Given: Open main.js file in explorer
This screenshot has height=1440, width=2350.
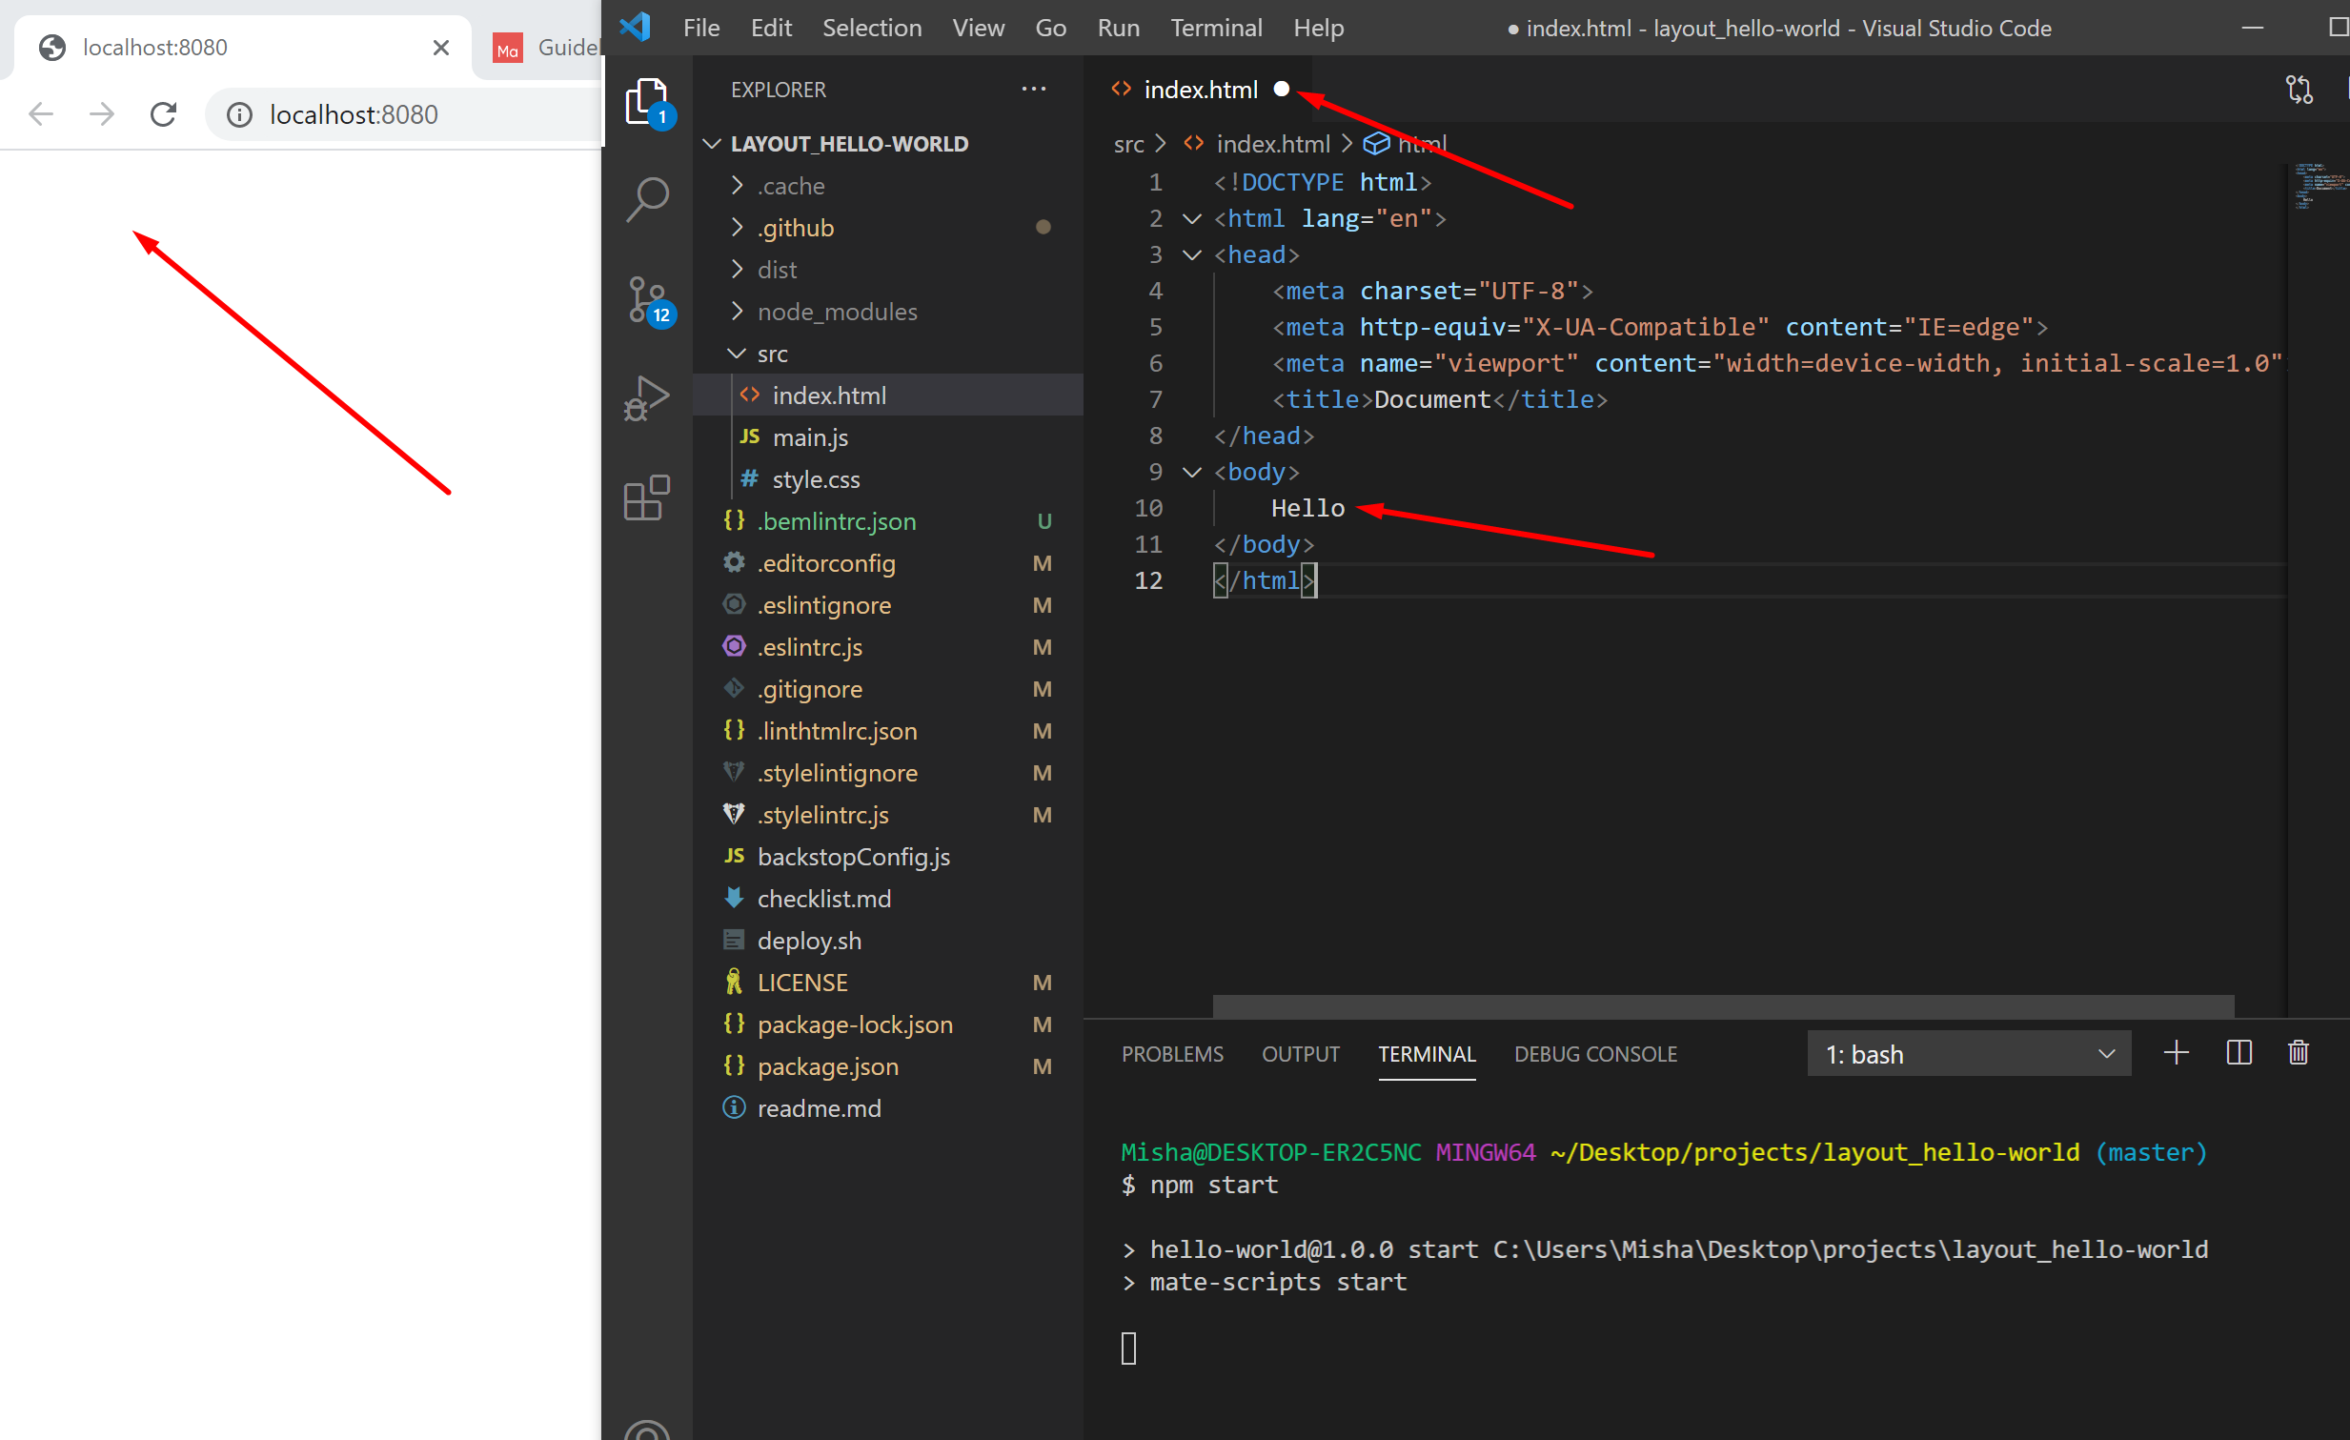Looking at the screenshot, I should (x=887, y=437).
